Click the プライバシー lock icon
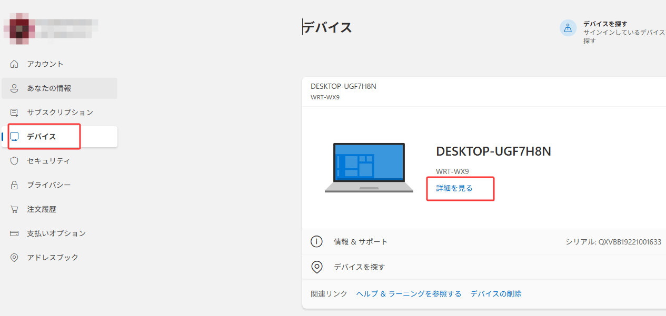Screen dimensions: 666x316 [14, 185]
